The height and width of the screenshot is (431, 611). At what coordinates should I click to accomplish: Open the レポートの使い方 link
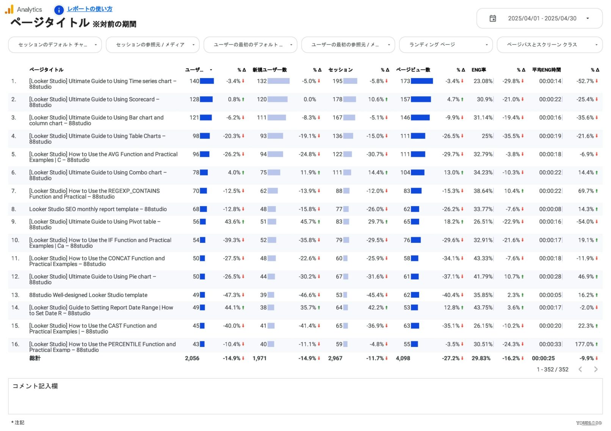point(89,9)
